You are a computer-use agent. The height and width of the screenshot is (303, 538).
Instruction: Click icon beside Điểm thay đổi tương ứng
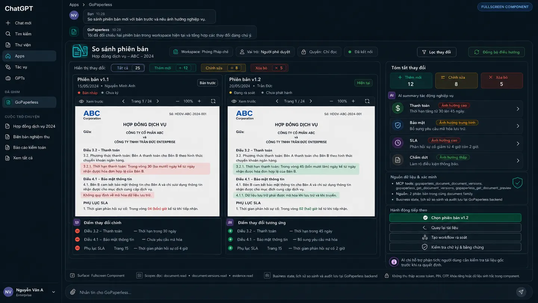point(230,223)
